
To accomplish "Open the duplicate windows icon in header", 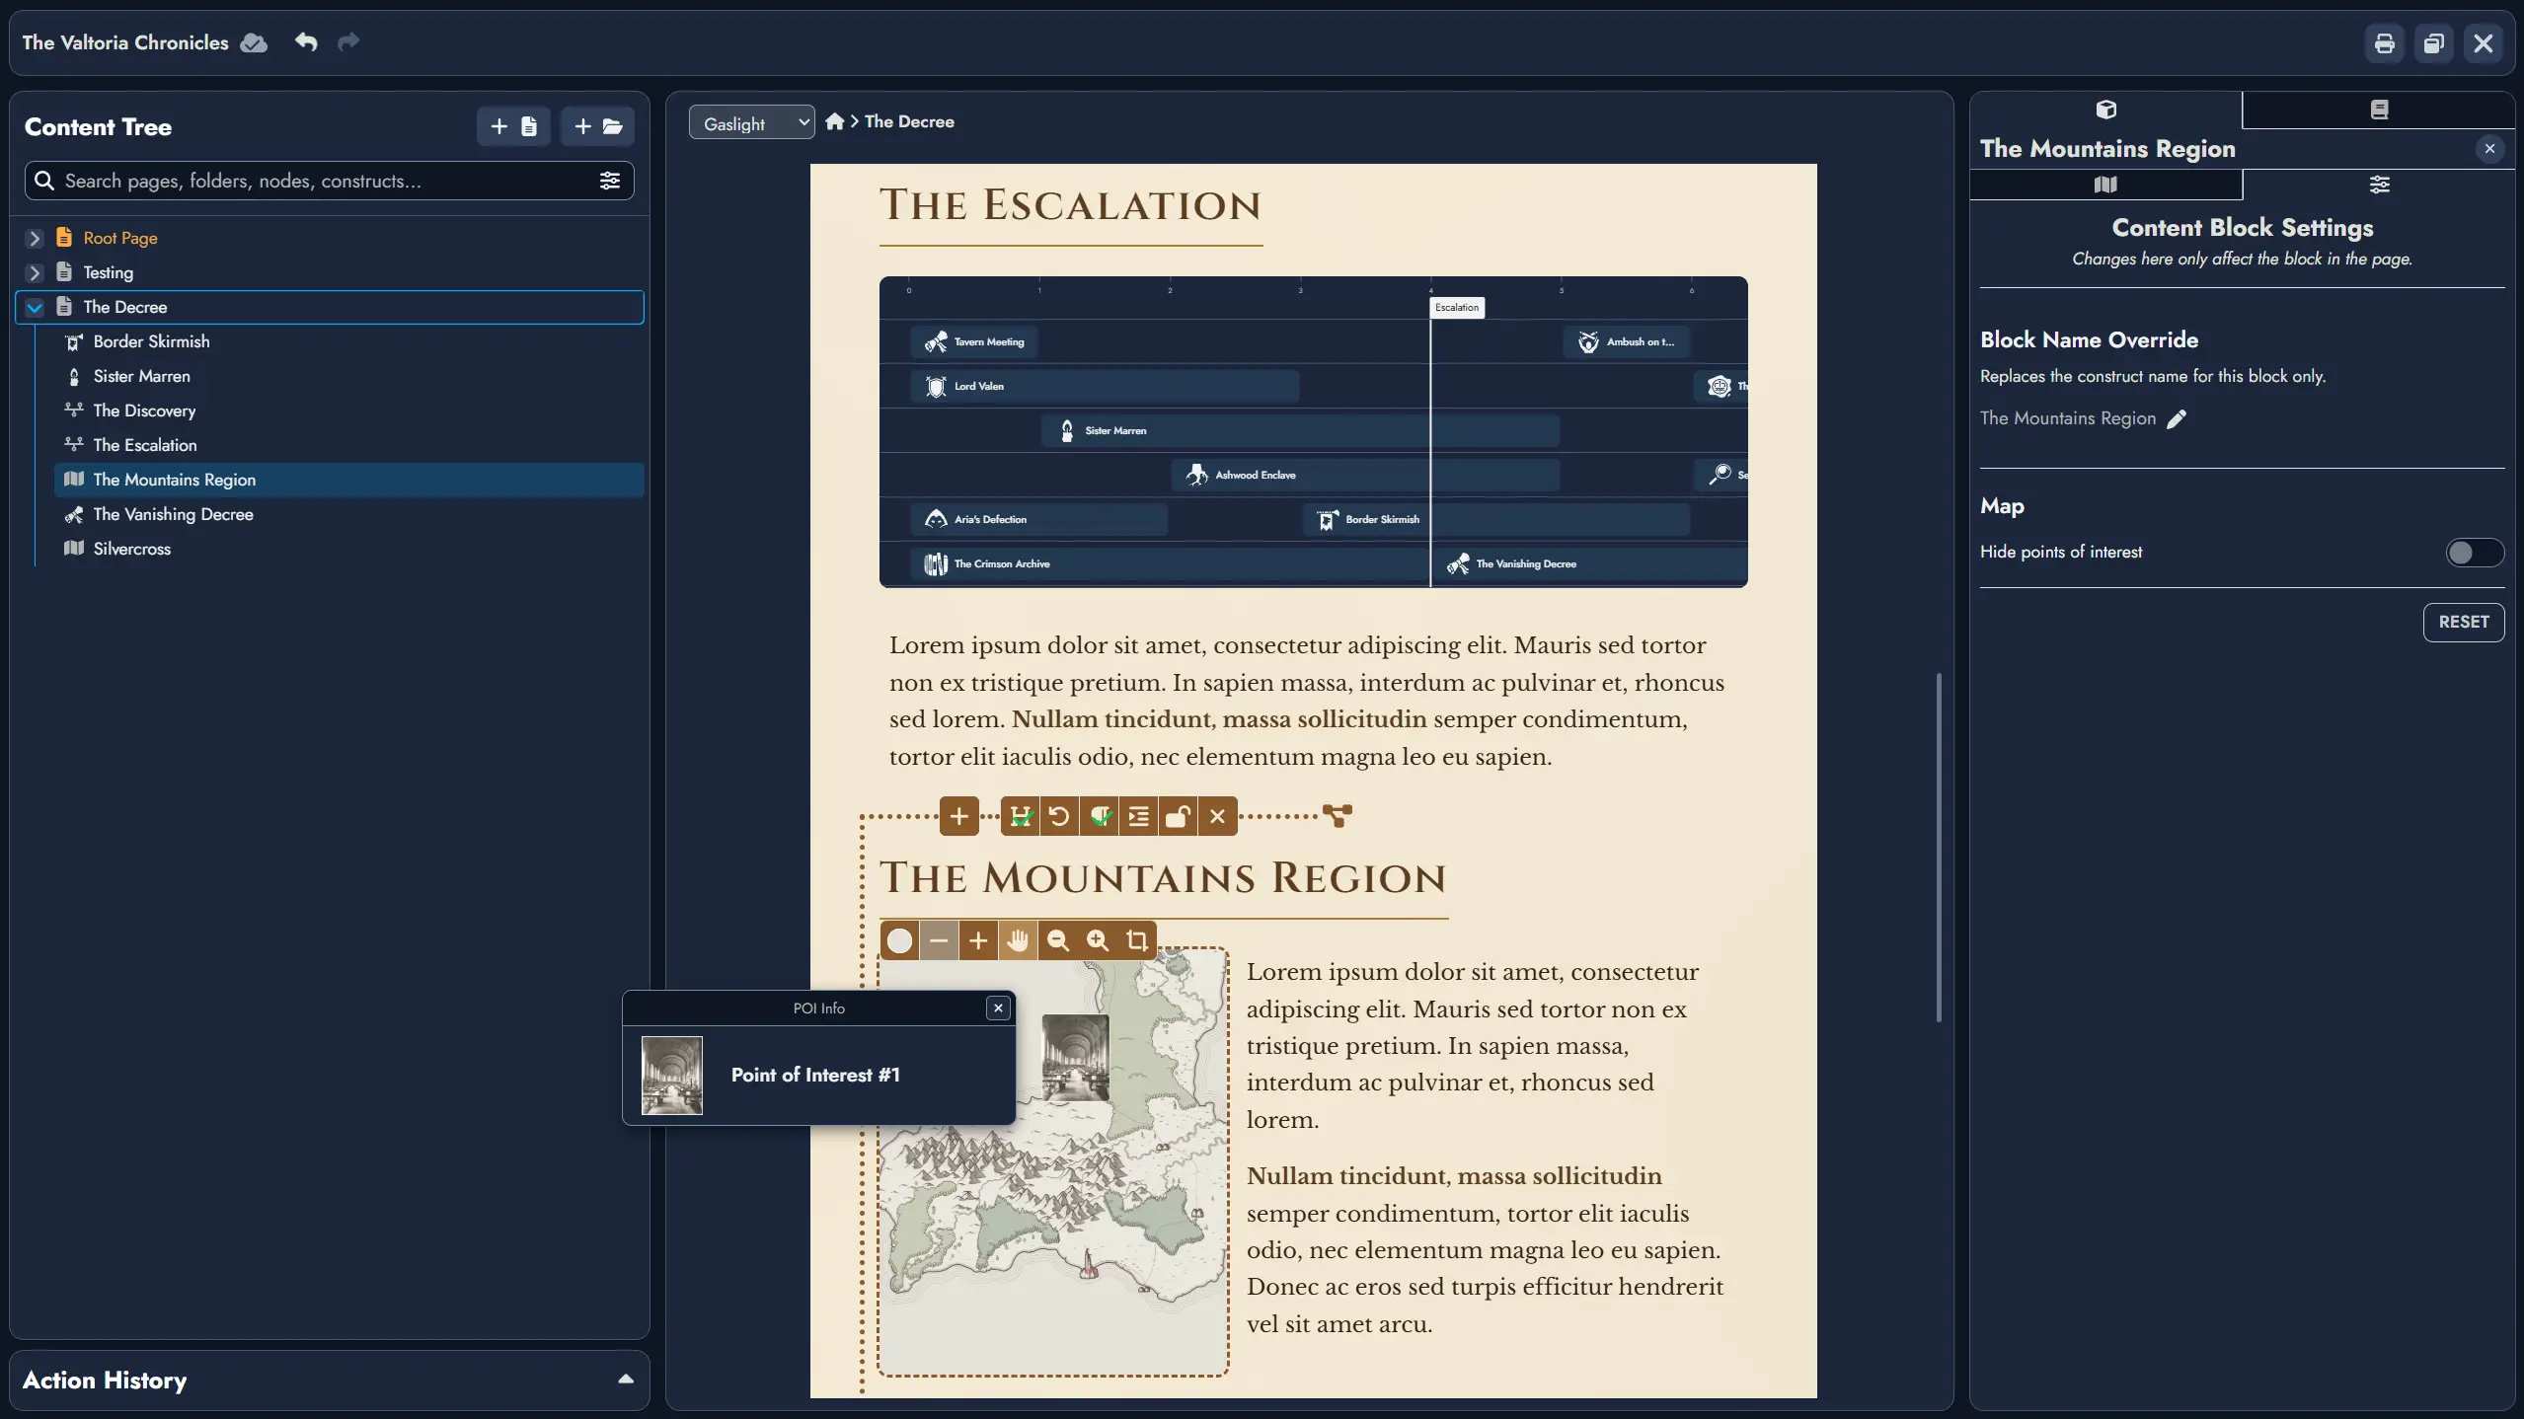I will tap(2433, 43).
